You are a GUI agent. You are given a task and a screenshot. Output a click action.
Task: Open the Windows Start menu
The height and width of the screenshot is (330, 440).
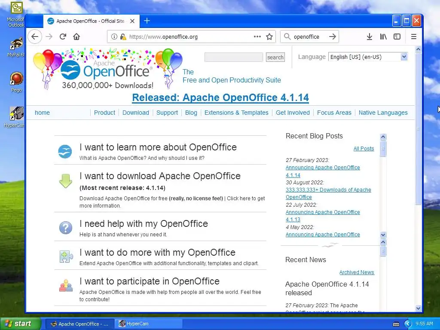click(20, 324)
